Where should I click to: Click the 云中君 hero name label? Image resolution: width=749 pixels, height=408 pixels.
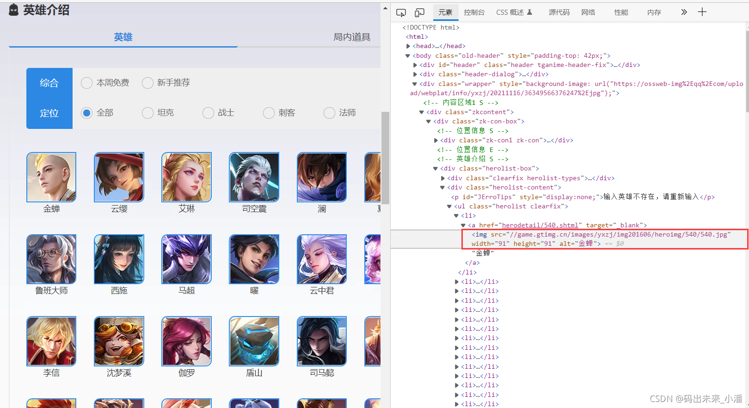coord(322,291)
